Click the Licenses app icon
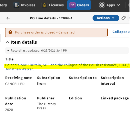 tap(44, 5)
